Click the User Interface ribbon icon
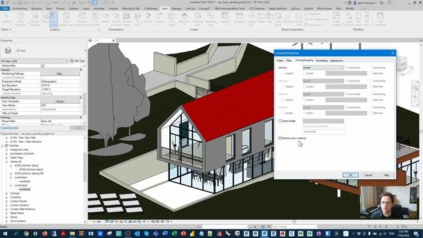The height and width of the screenshot is (238, 423). [381, 19]
